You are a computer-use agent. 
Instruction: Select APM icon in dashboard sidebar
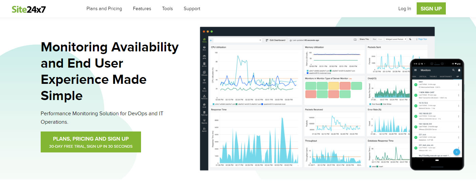pyautogui.click(x=204, y=57)
